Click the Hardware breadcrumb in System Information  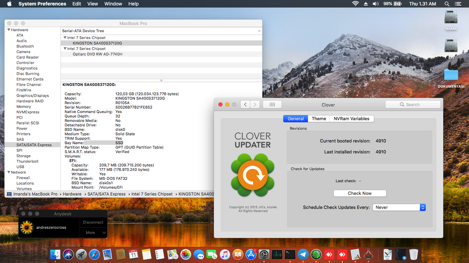(x=72, y=194)
